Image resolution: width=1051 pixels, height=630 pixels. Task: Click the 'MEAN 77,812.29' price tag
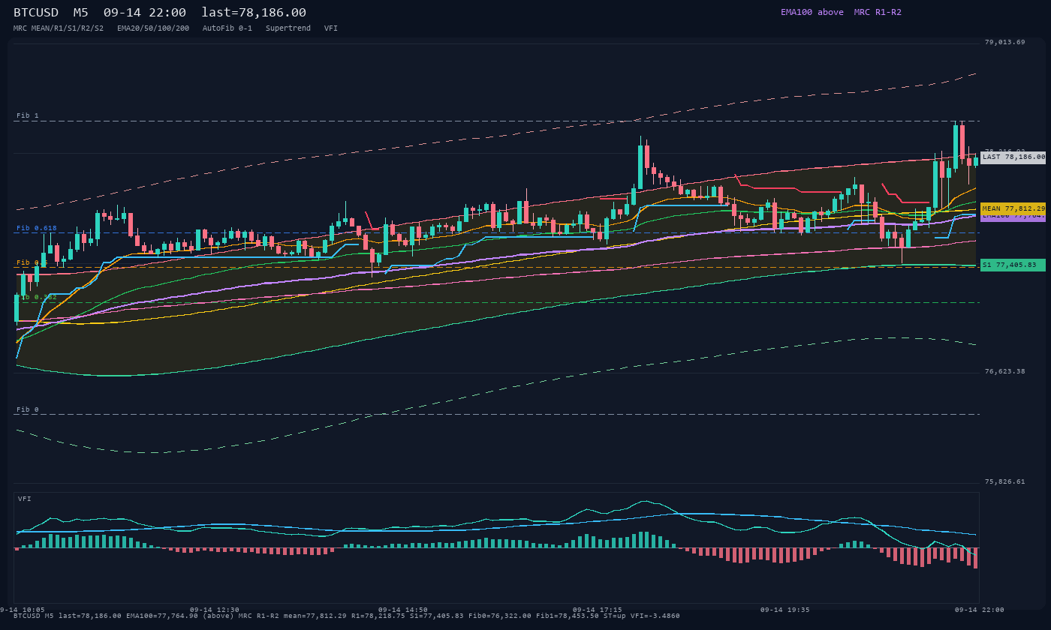click(1013, 208)
